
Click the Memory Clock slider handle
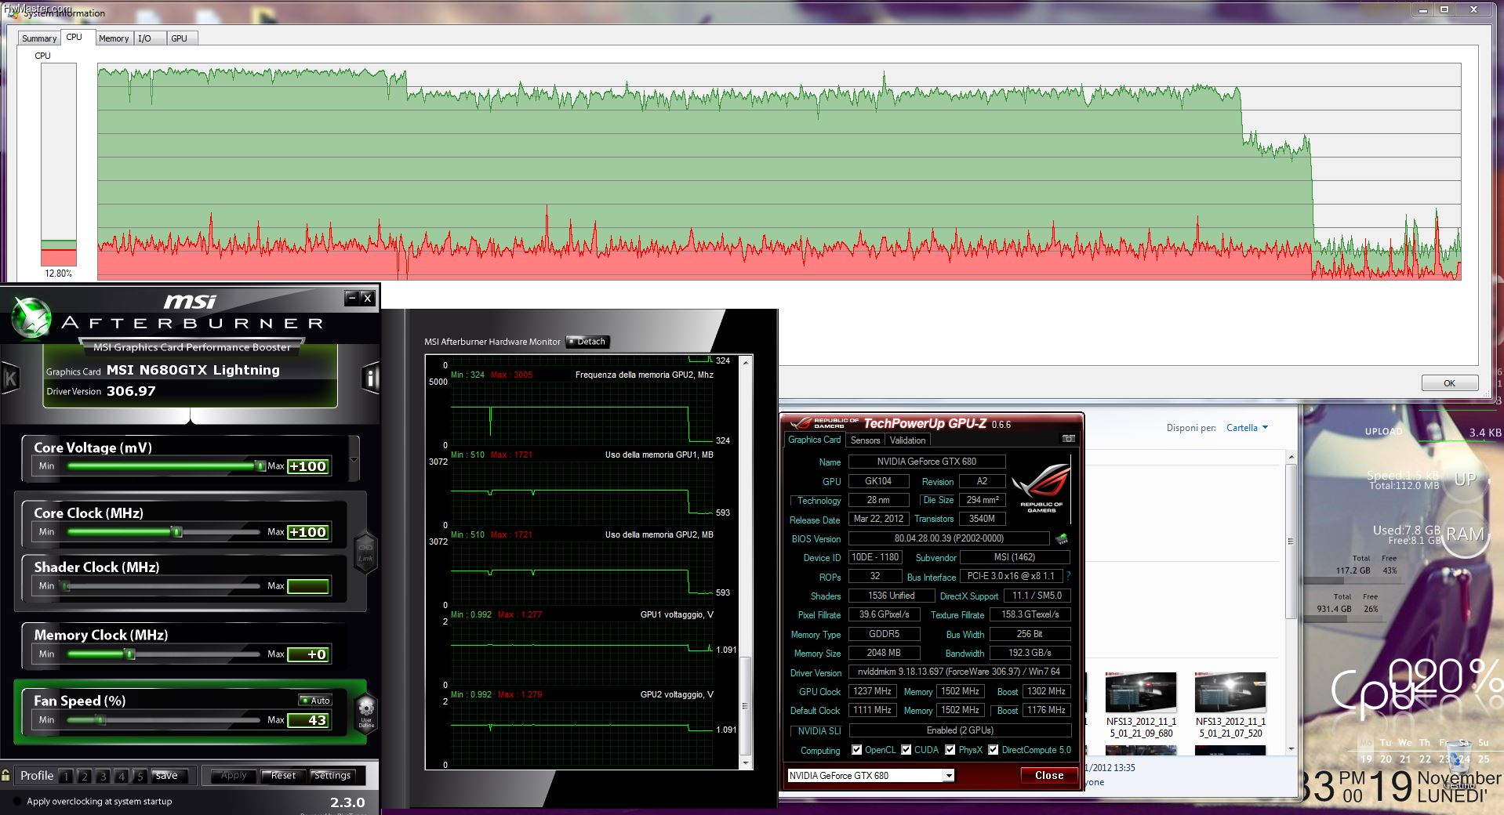(x=129, y=654)
